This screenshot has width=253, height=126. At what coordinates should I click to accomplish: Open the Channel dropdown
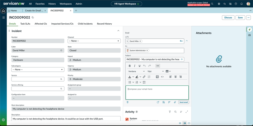[x=94, y=41]
